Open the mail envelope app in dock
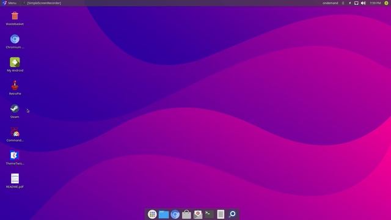The image size is (391, 220). coord(198,215)
